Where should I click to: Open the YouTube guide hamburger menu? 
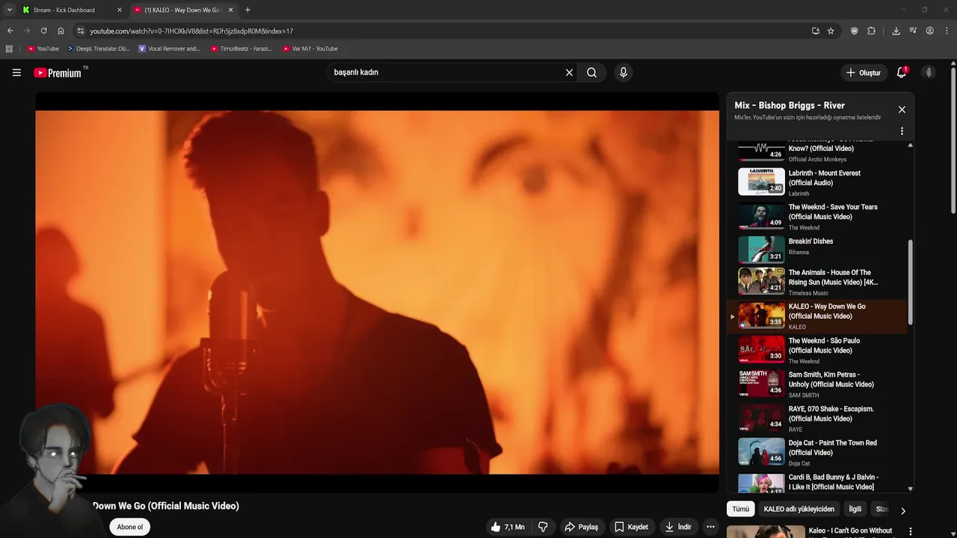tap(16, 72)
